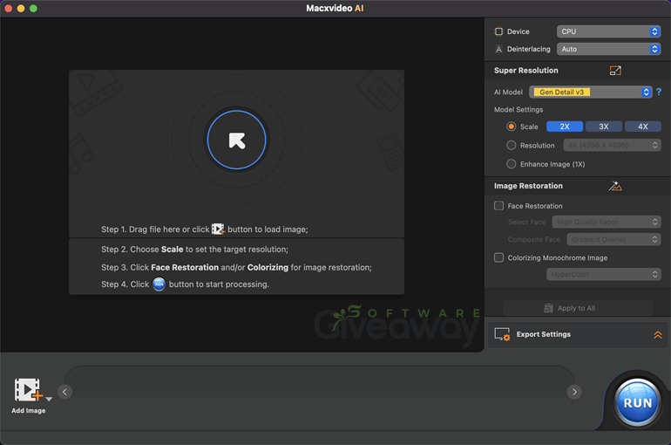Click the small RUN icon in Step 4

click(x=159, y=284)
